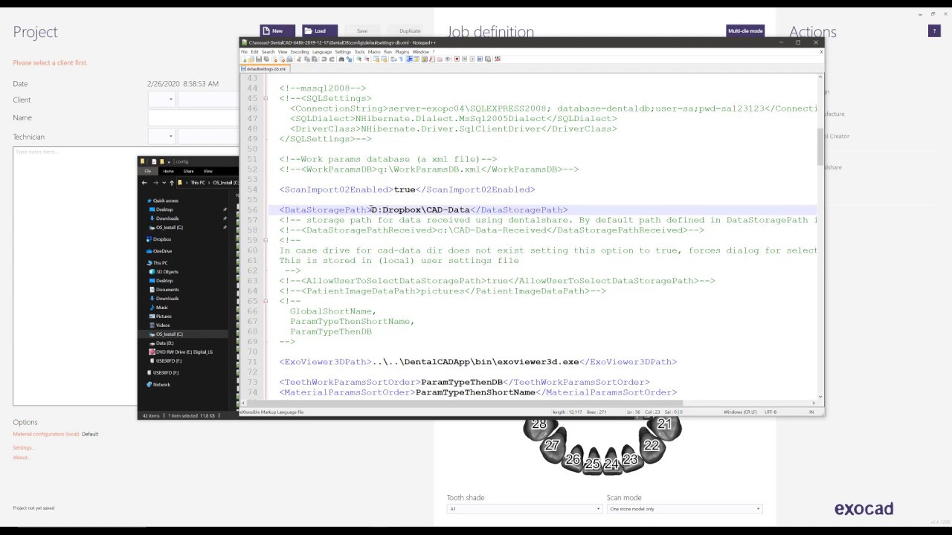Image resolution: width=952 pixels, height=535 pixels.
Task: Open the Language menu in Notepad++
Action: pos(322,52)
